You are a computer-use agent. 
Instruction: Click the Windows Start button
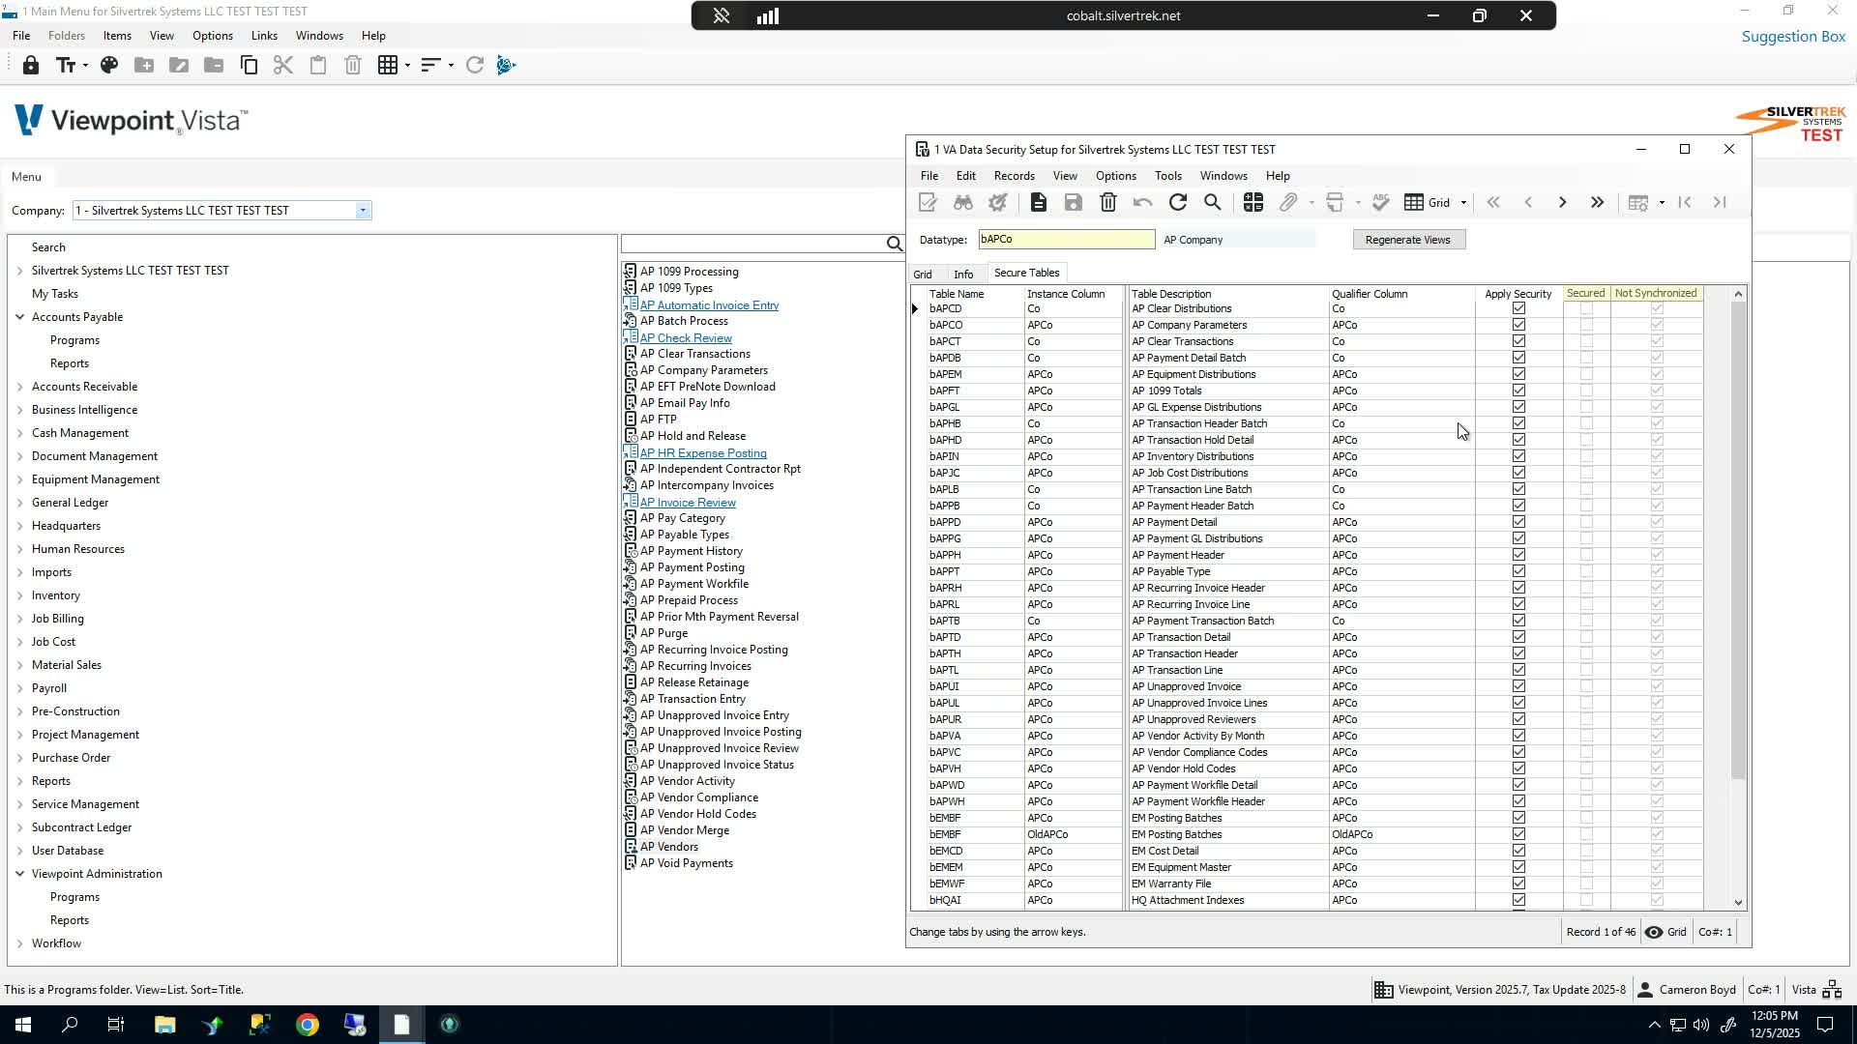click(x=22, y=1025)
